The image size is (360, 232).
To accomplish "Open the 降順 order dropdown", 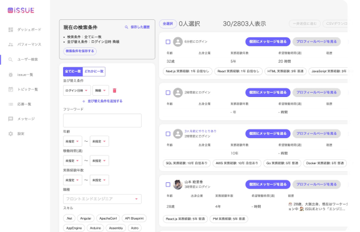I will pyautogui.click(x=100, y=91).
